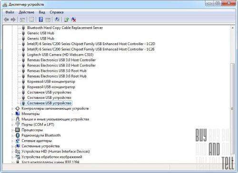The image size is (238, 173).
Task: Expand the Процессоры node
Action: coord(12,130)
